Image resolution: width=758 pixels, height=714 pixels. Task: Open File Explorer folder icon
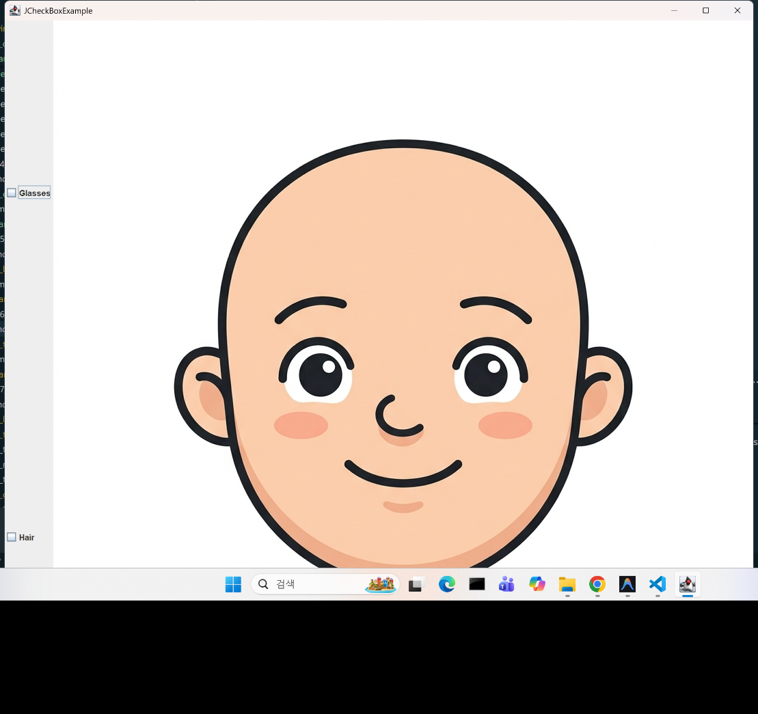click(567, 585)
